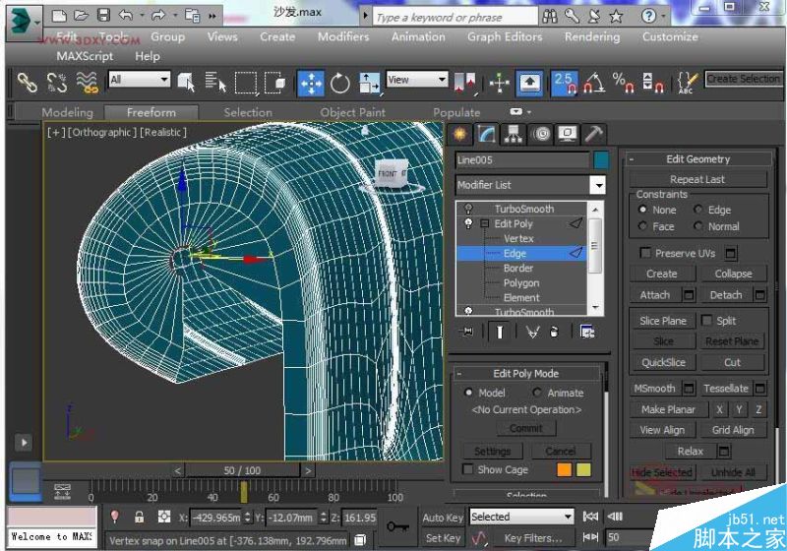This screenshot has height=551, width=787.
Task: Open the Motion command panel tab
Action: pos(541,134)
